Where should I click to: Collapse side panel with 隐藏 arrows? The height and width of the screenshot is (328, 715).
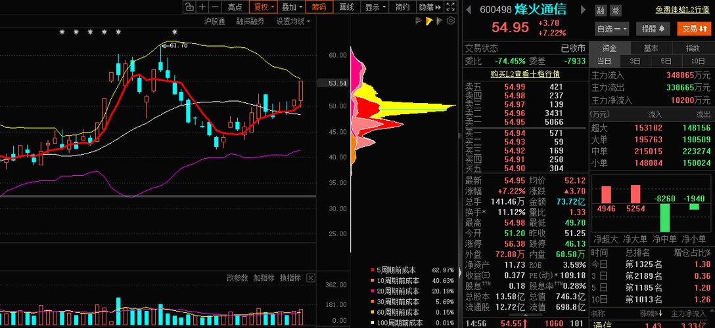point(430,7)
